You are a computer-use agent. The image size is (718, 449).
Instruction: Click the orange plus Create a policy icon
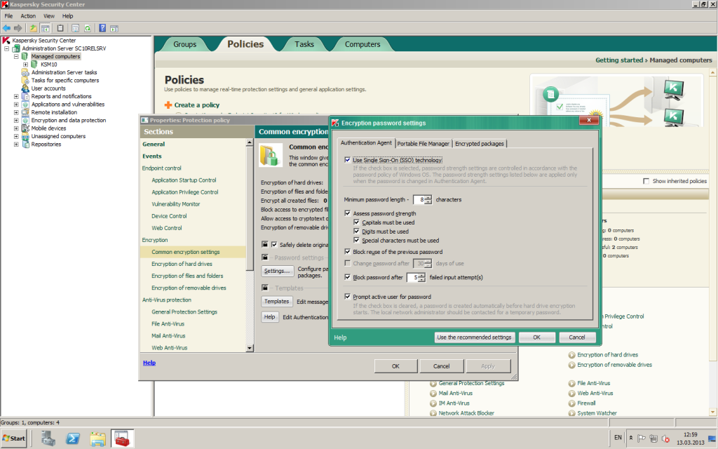point(168,105)
